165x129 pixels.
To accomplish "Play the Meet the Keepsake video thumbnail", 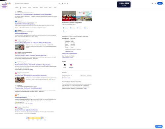I will click(20, 47).
